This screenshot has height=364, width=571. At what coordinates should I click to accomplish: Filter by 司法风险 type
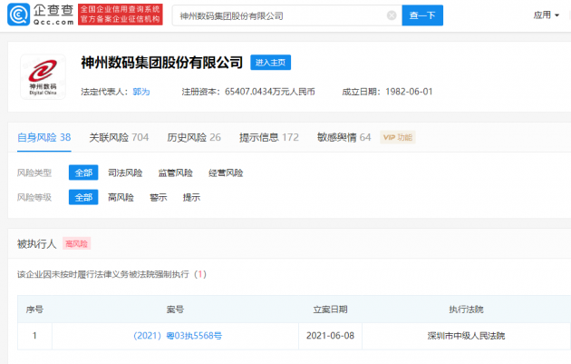pyautogui.click(x=125, y=172)
